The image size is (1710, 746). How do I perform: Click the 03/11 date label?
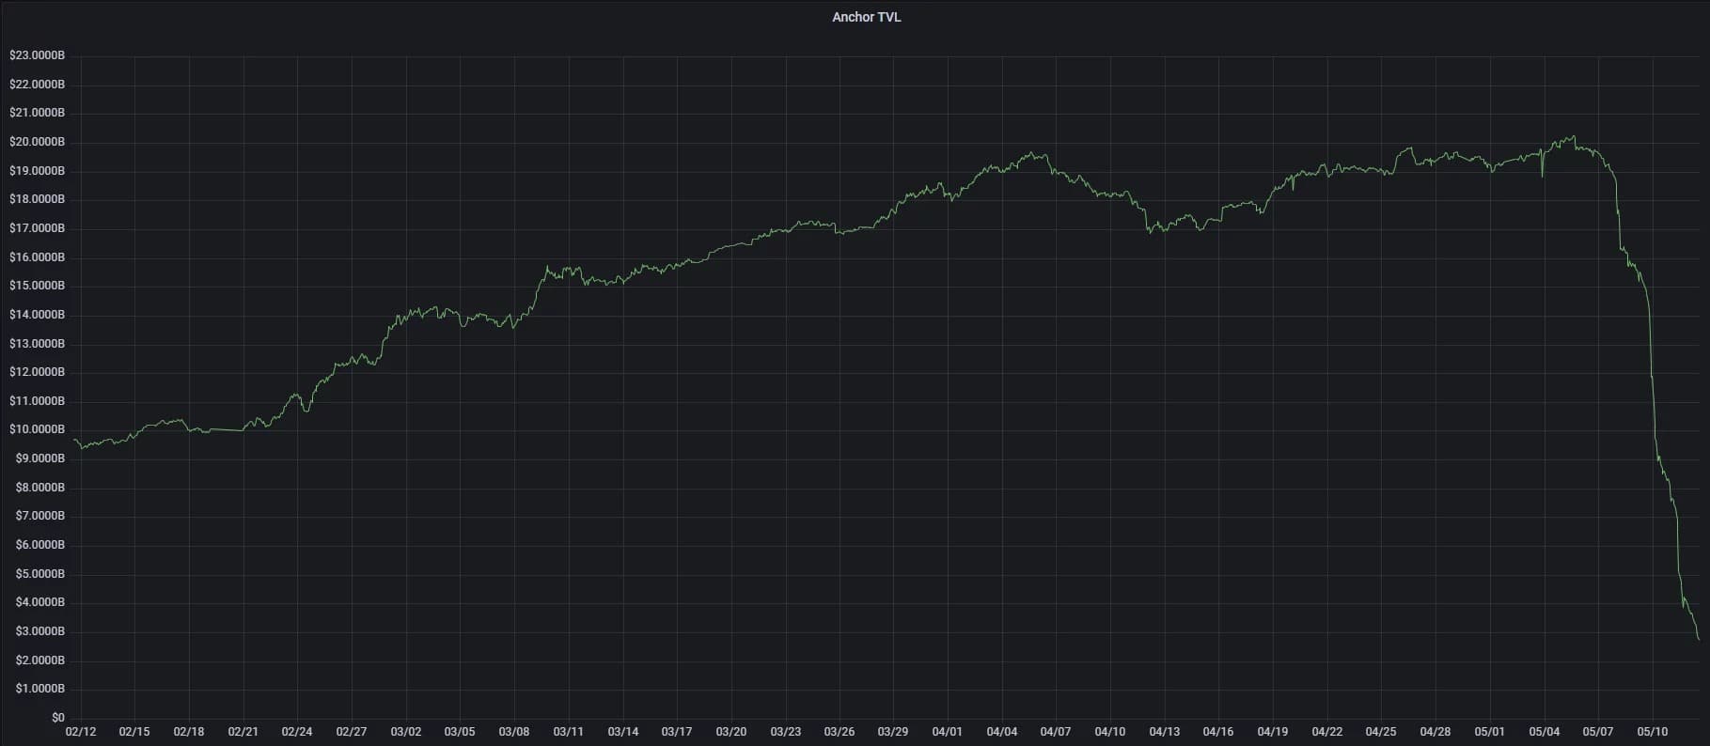[x=569, y=732]
